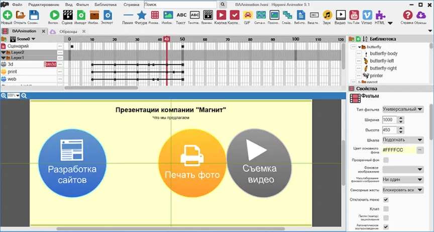Click the Новый (new project) toolbar icon
This screenshot has width=434, height=232.
point(7,15)
